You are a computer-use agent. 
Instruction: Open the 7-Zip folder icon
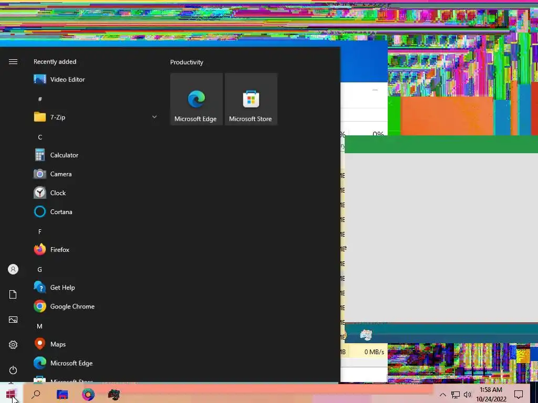[40, 117]
